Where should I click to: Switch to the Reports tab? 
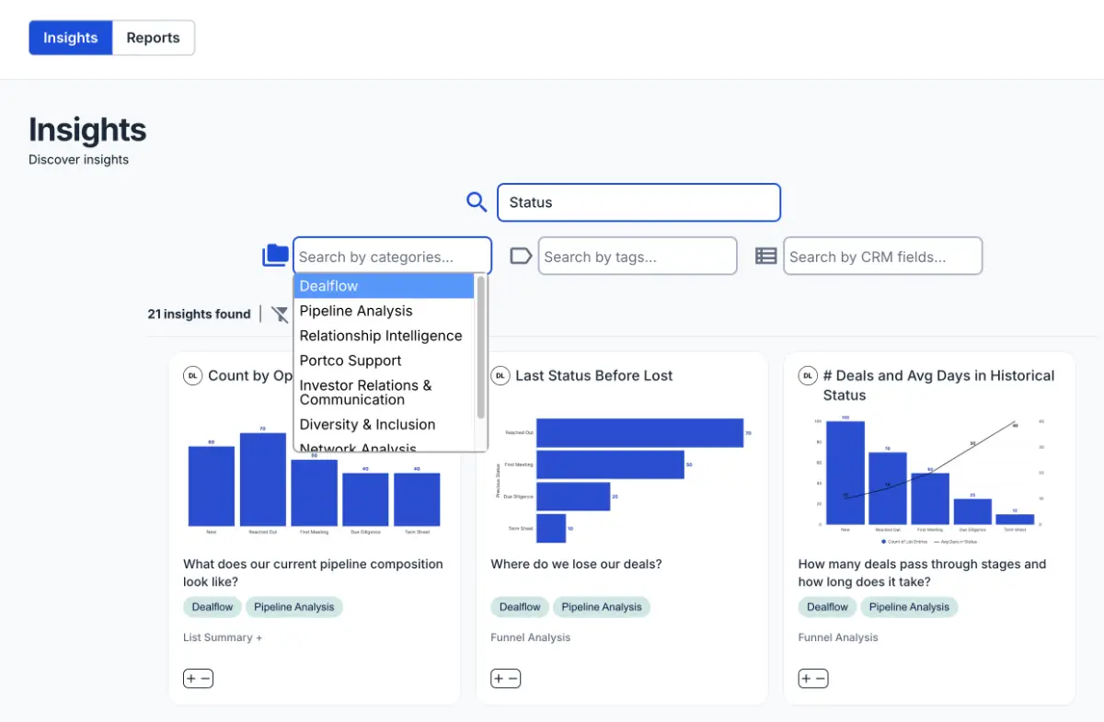[153, 38]
